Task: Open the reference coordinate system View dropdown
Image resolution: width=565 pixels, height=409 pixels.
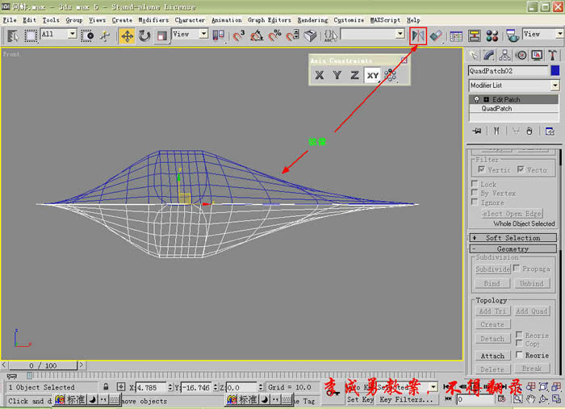Action: pos(203,34)
